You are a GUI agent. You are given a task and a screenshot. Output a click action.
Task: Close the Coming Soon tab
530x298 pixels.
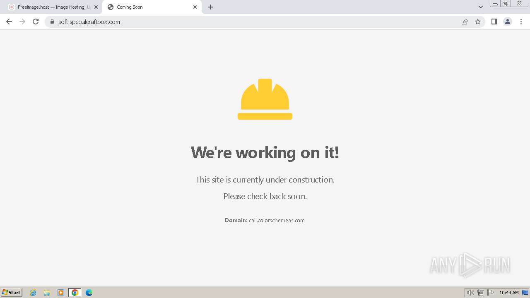pos(195,7)
